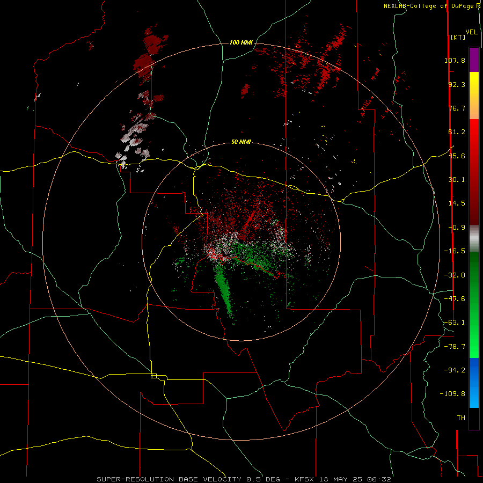
Task: Click the 50 NMI range ring label
Action: (x=241, y=142)
